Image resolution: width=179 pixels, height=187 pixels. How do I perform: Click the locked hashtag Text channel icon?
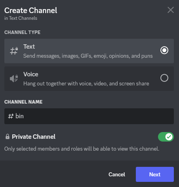click(14, 51)
